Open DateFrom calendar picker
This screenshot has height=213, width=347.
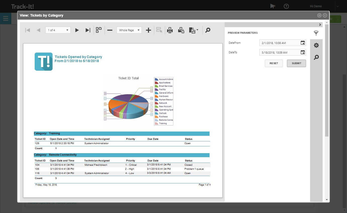click(303, 43)
